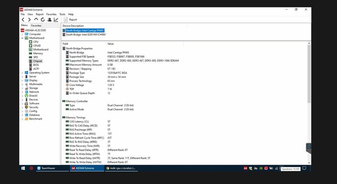Select South Bridge: Intel 82801IM ICH9M device
337x184 pixels.
[x=84, y=35]
